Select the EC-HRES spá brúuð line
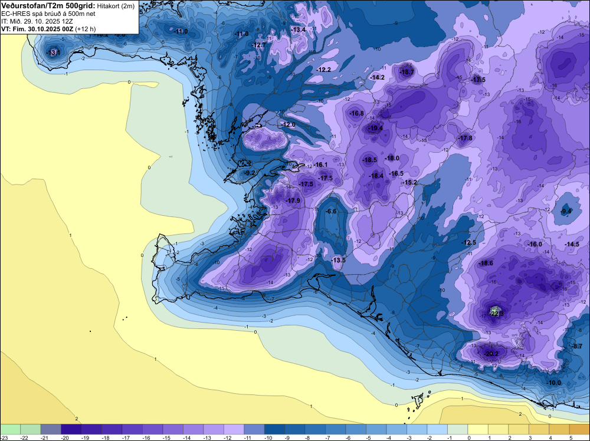 pos(48,14)
